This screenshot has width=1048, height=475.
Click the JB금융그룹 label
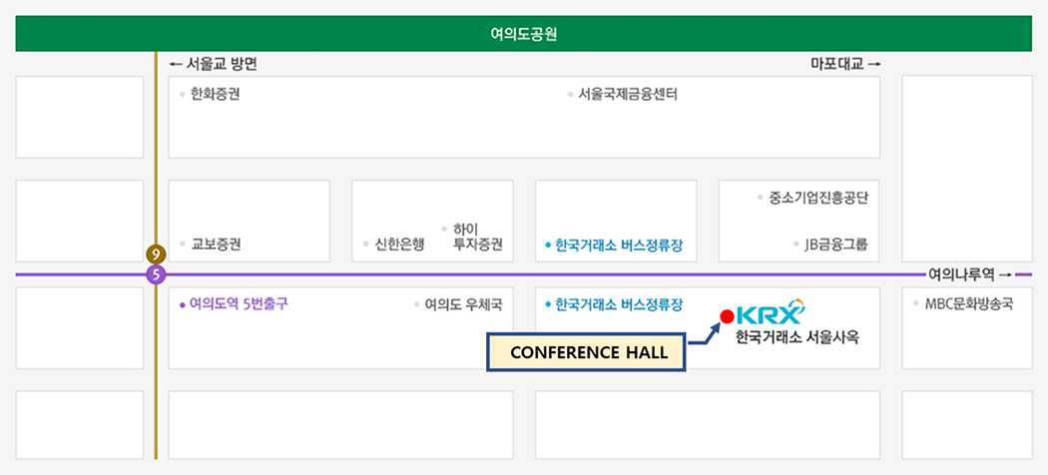click(x=835, y=243)
